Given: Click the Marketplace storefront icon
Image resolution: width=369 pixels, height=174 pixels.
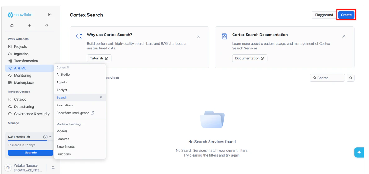Looking at the screenshot, I should pos(10,83).
